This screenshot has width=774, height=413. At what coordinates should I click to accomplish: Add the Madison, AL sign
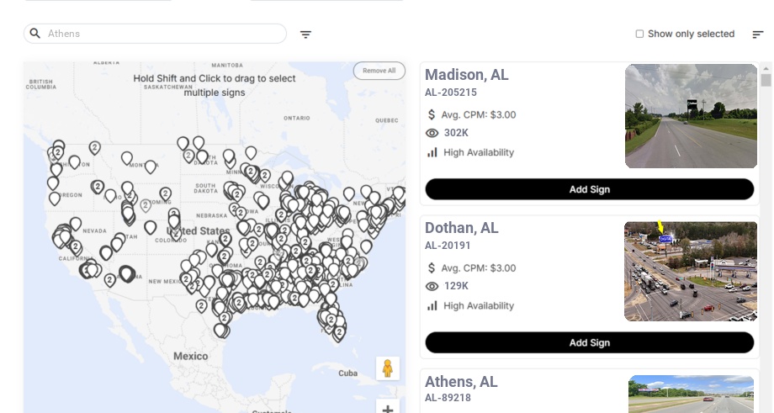pyautogui.click(x=589, y=189)
